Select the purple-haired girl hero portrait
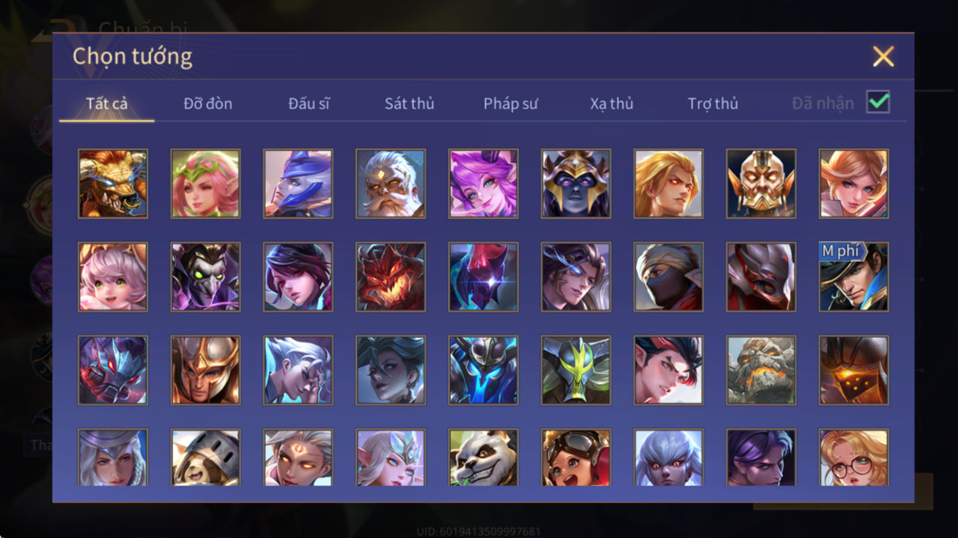The width and height of the screenshot is (958, 538). click(483, 183)
